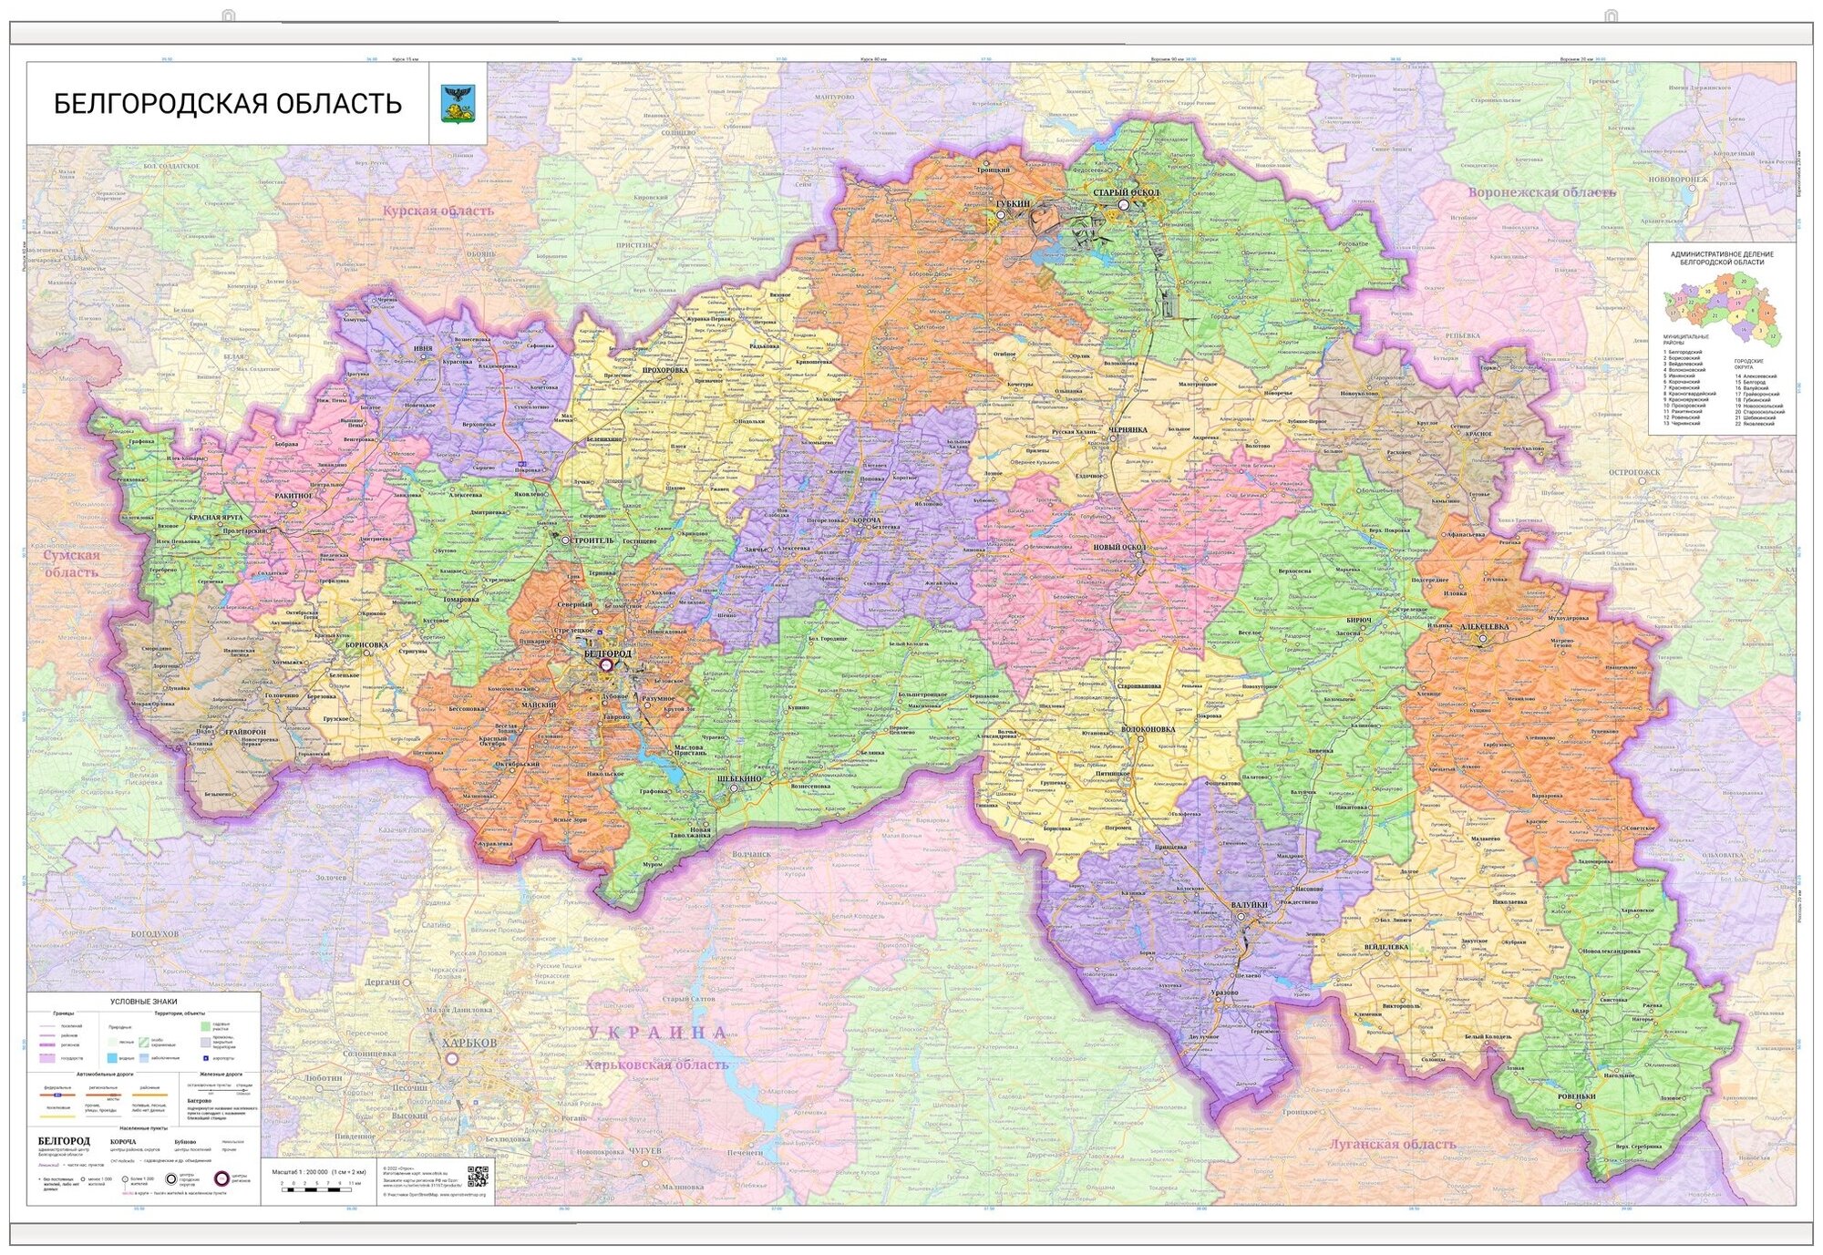Screen dimensions: 1823x1255
Task: Click the Валуйки city circle marker
Action: coord(1241,917)
